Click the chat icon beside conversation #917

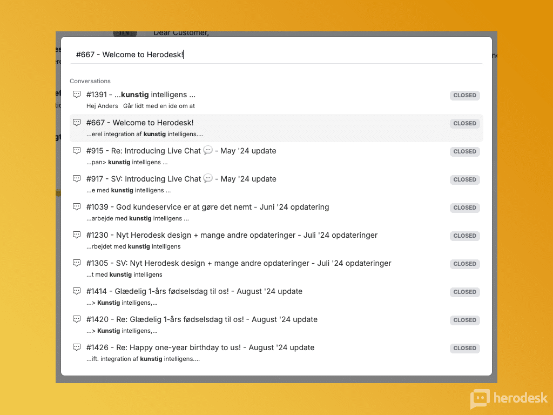point(77,179)
